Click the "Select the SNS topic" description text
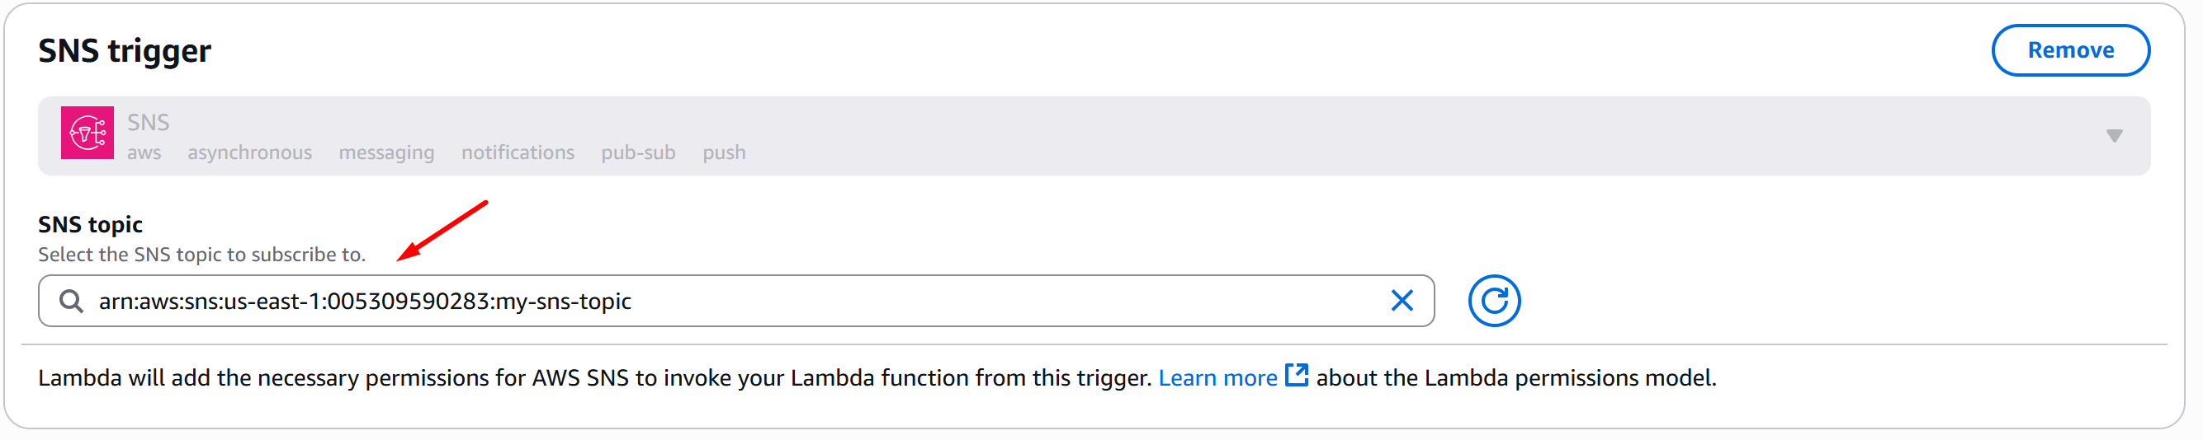 pyautogui.click(x=202, y=255)
